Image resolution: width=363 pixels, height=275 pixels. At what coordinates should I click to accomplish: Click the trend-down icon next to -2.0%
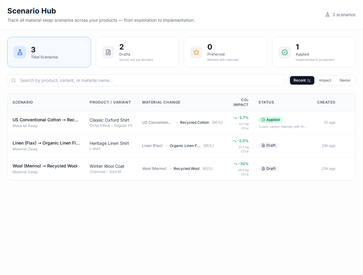point(234,141)
